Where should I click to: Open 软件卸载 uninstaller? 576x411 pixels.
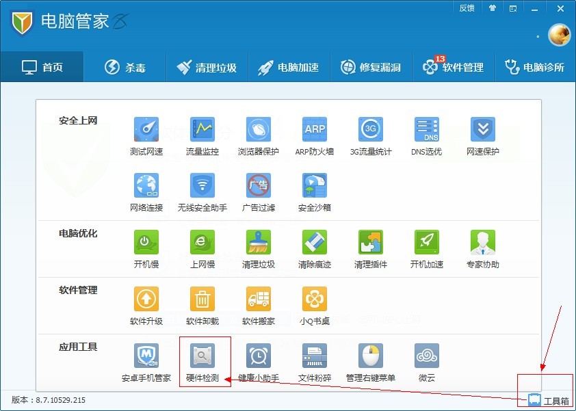[x=202, y=306]
